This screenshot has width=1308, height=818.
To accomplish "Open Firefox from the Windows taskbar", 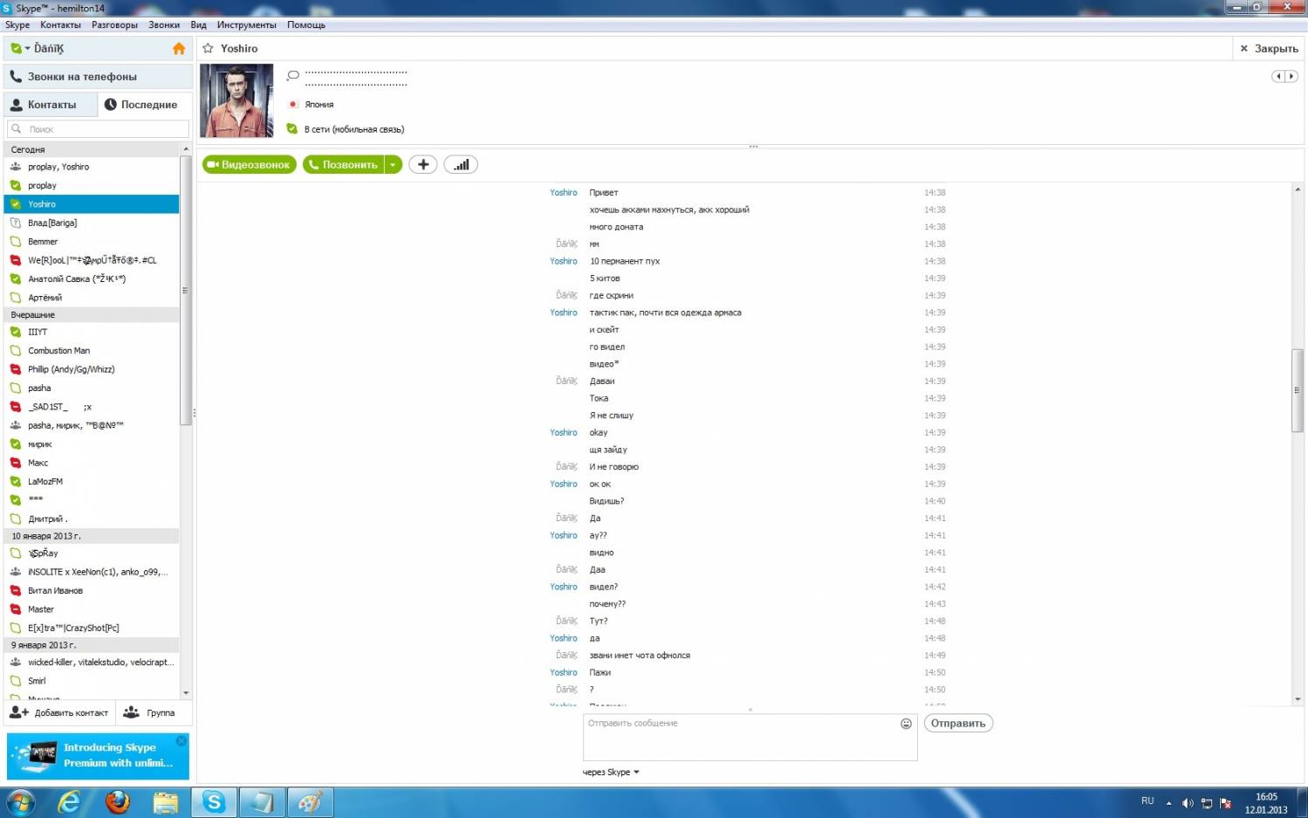I will click(117, 801).
